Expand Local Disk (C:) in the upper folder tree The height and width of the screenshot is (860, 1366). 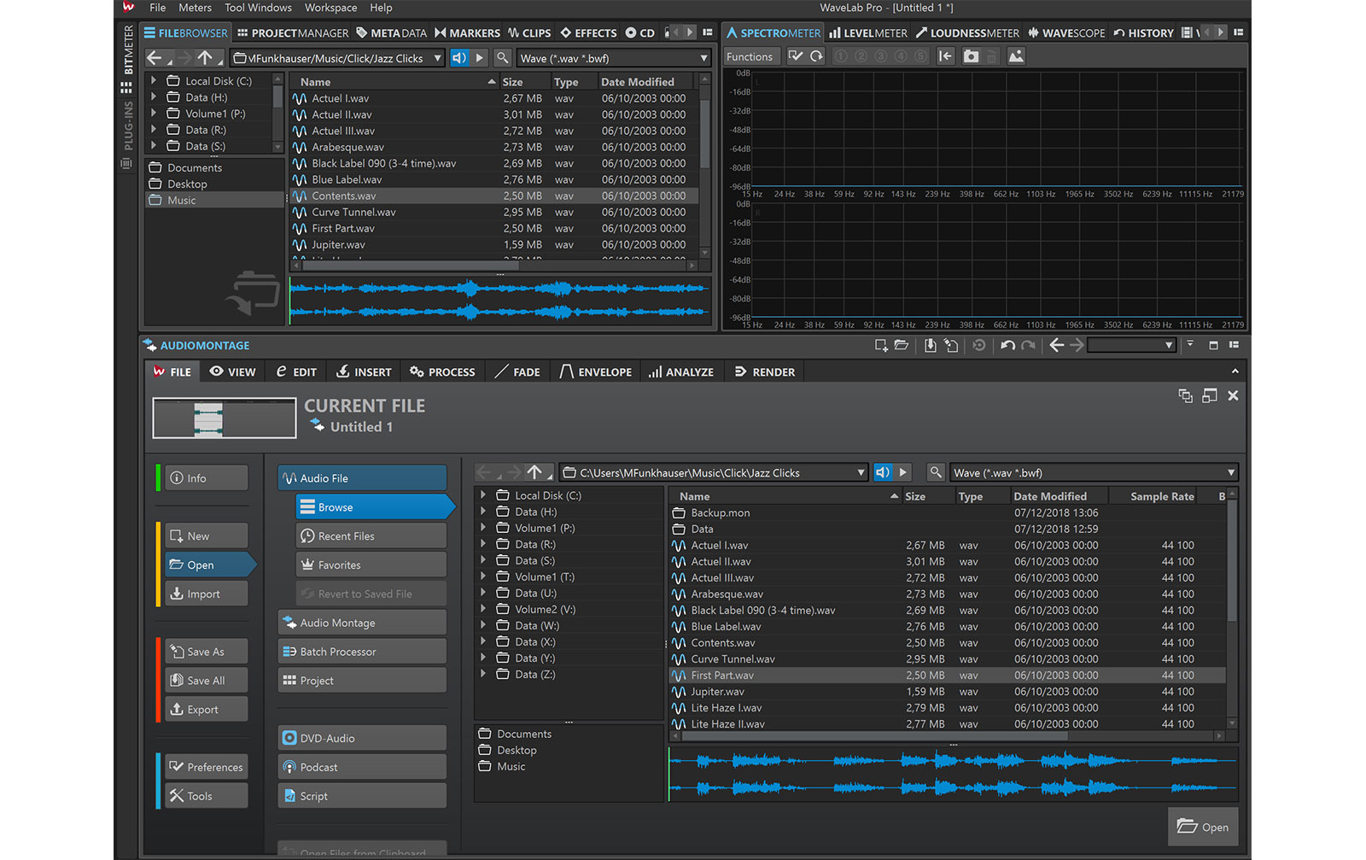(153, 80)
